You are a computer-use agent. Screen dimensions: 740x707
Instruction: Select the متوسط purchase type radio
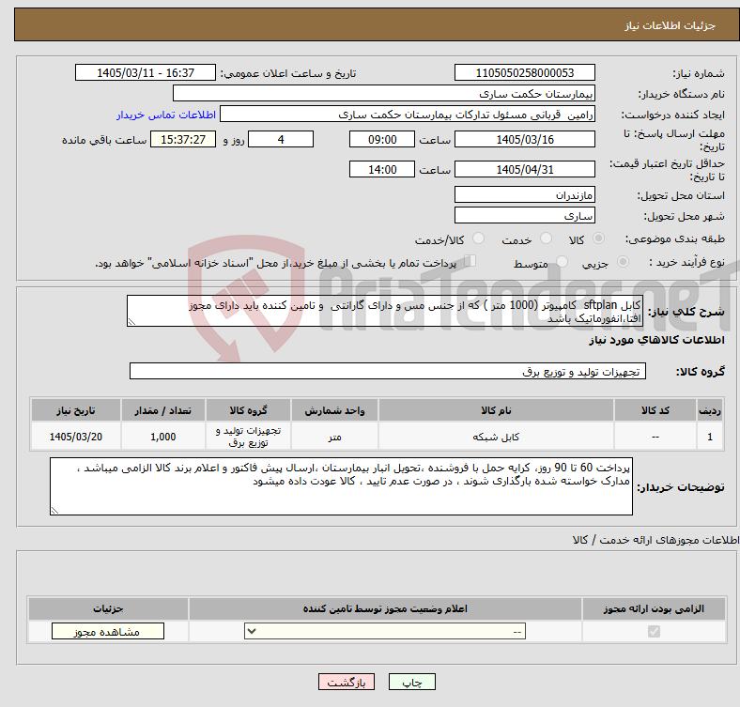562,262
